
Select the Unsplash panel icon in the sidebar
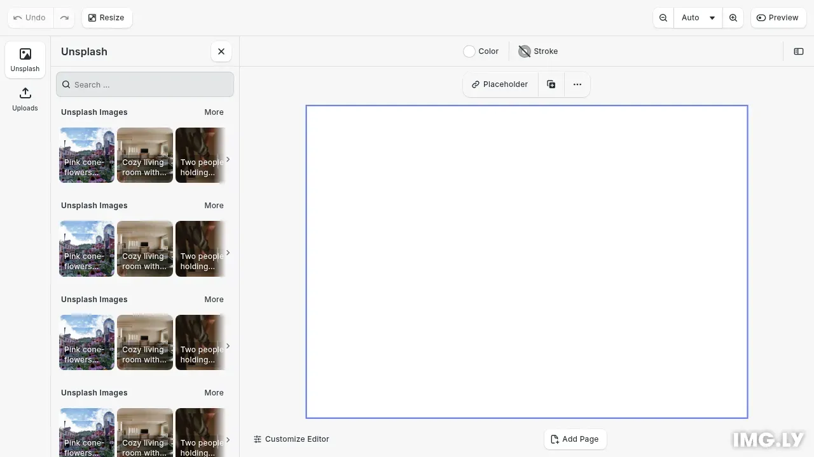[x=25, y=59]
